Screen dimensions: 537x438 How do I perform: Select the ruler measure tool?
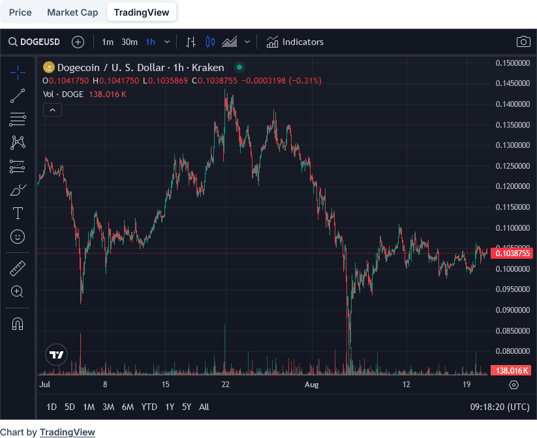18,269
